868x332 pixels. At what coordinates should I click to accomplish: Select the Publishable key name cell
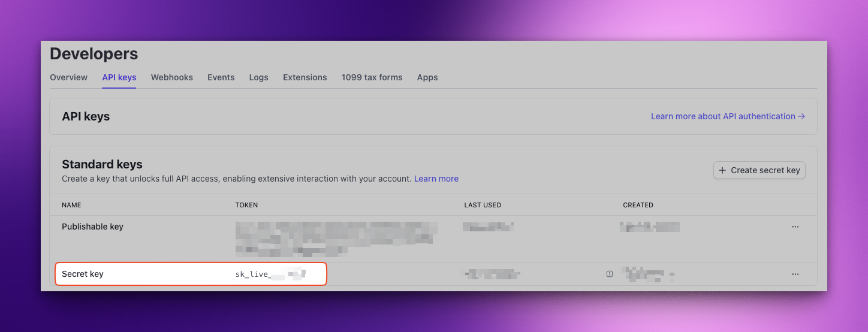[x=93, y=227]
